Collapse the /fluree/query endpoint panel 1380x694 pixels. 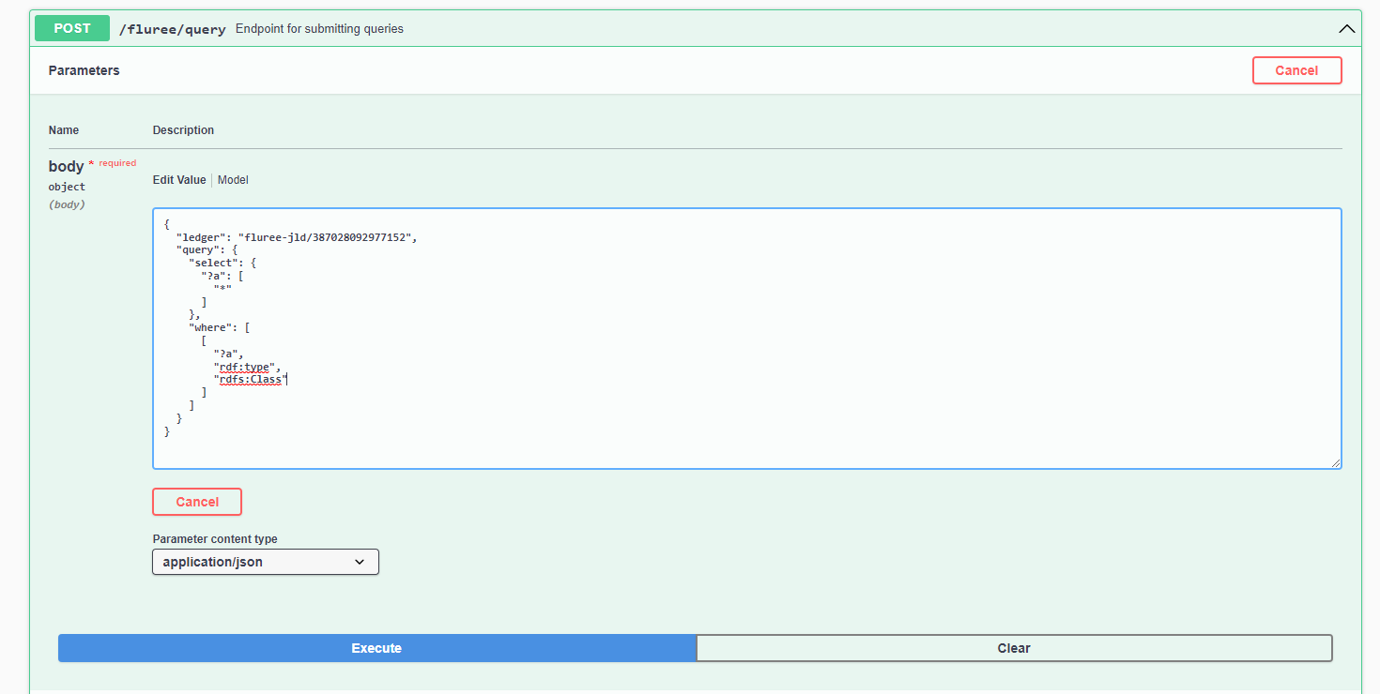click(x=1347, y=28)
